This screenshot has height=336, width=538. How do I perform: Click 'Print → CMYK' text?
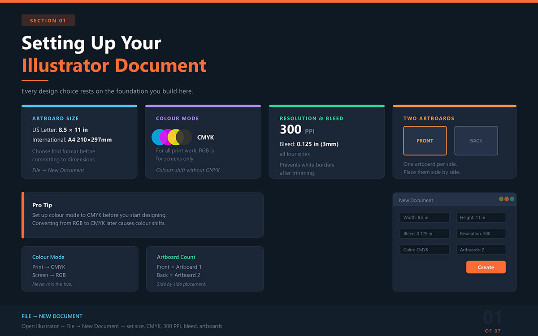49,267
